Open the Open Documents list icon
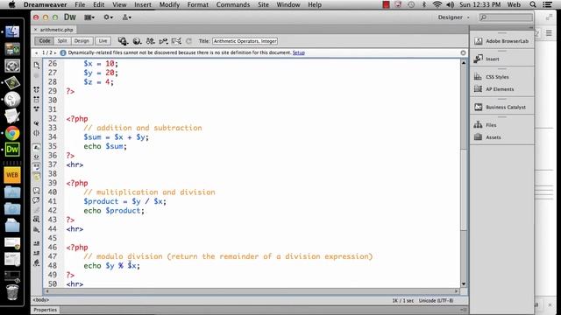The image size is (561, 315). [x=37, y=65]
